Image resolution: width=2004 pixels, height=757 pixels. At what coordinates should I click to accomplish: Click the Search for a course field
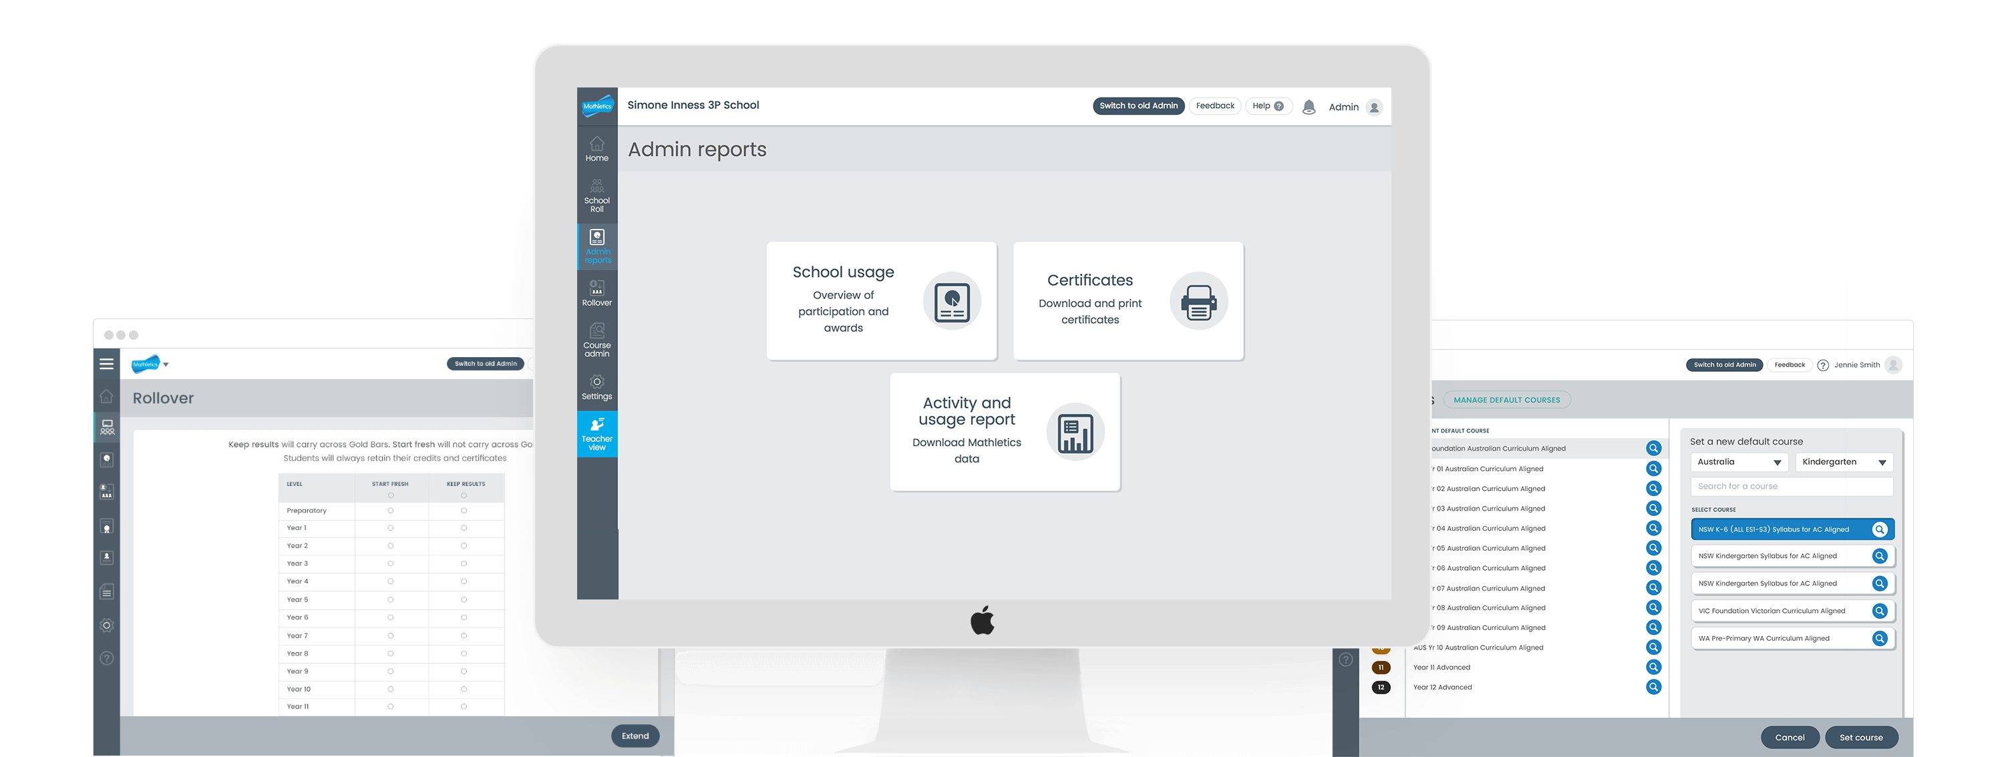point(1792,487)
